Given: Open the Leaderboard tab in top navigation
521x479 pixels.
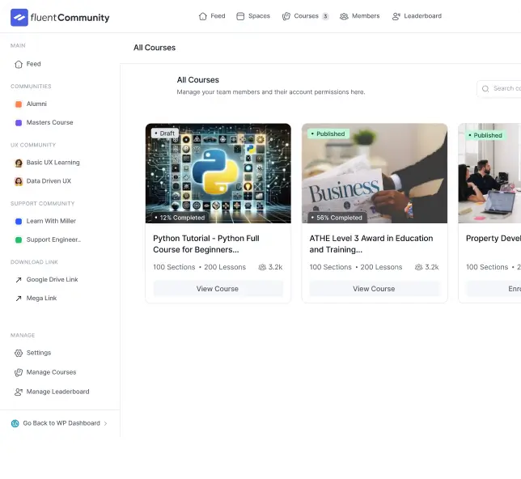Looking at the screenshot, I should 417,16.
